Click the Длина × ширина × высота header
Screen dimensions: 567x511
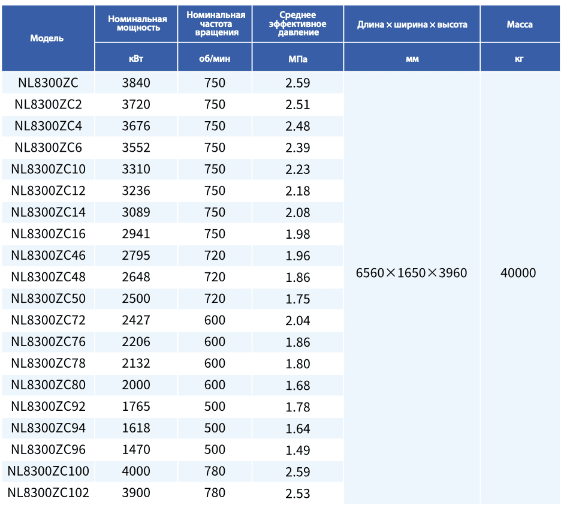click(412, 25)
